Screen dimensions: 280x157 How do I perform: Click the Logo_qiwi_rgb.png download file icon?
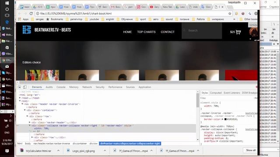click(68, 150)
